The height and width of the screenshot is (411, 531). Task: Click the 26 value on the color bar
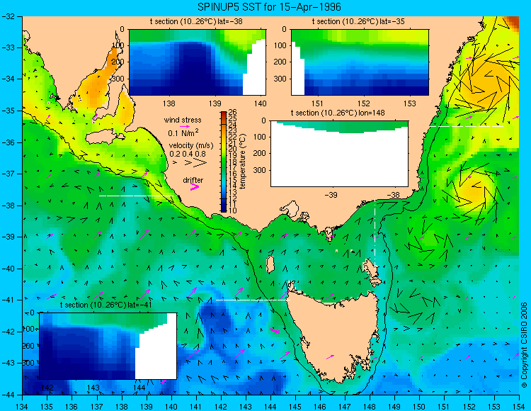(x=233, y=112)
